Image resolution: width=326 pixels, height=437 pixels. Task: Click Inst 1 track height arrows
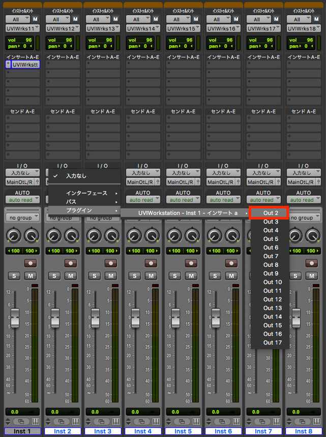pos(8,421)
